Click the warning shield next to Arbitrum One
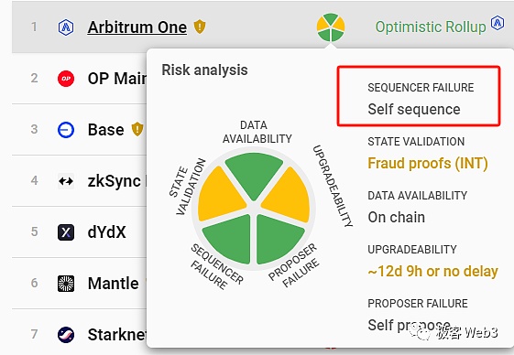The height and width of the screenshot is (355, 514). click(200, 27)
